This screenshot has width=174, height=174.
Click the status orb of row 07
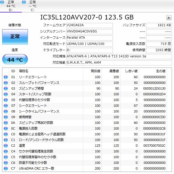[6, 106]
